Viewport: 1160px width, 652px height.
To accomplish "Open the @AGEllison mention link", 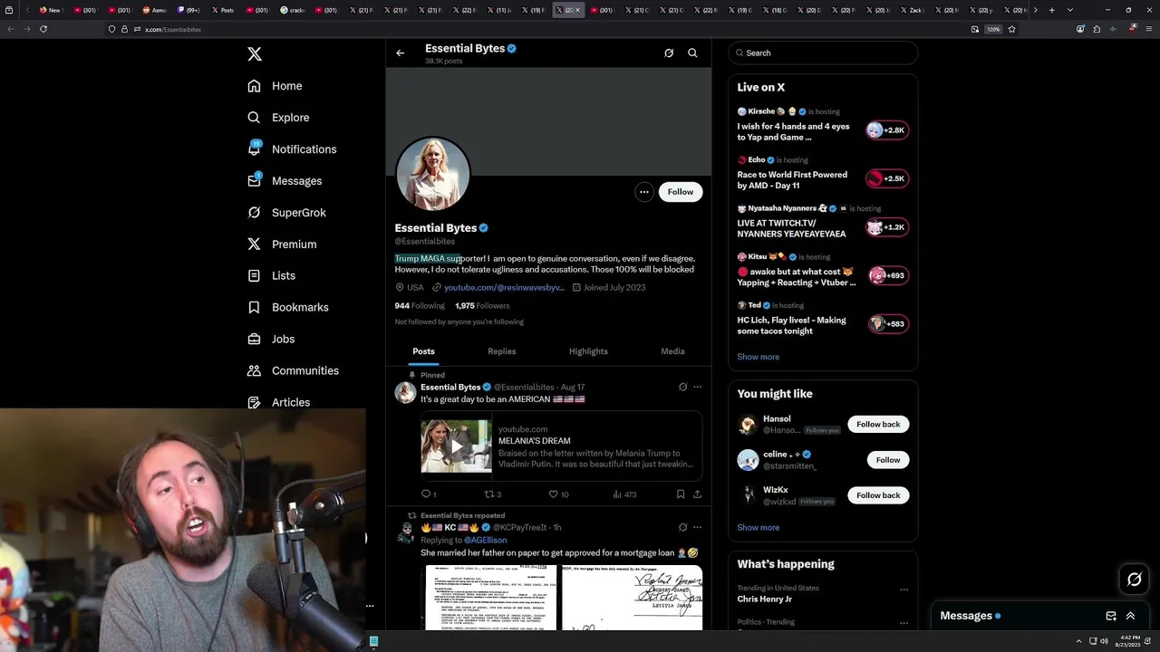I will pos(485,541).
